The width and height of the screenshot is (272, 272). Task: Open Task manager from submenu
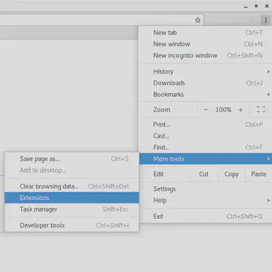click(x=71, y=209)
